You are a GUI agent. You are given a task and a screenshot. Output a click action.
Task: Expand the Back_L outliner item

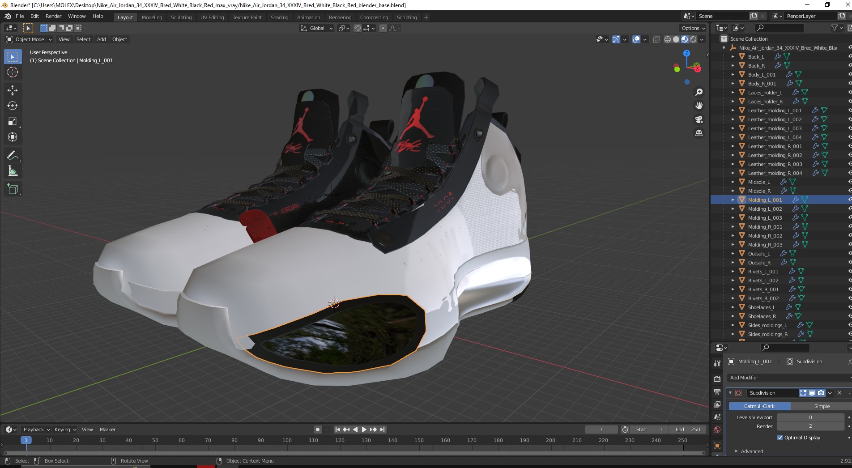click(x=733, y=57)
